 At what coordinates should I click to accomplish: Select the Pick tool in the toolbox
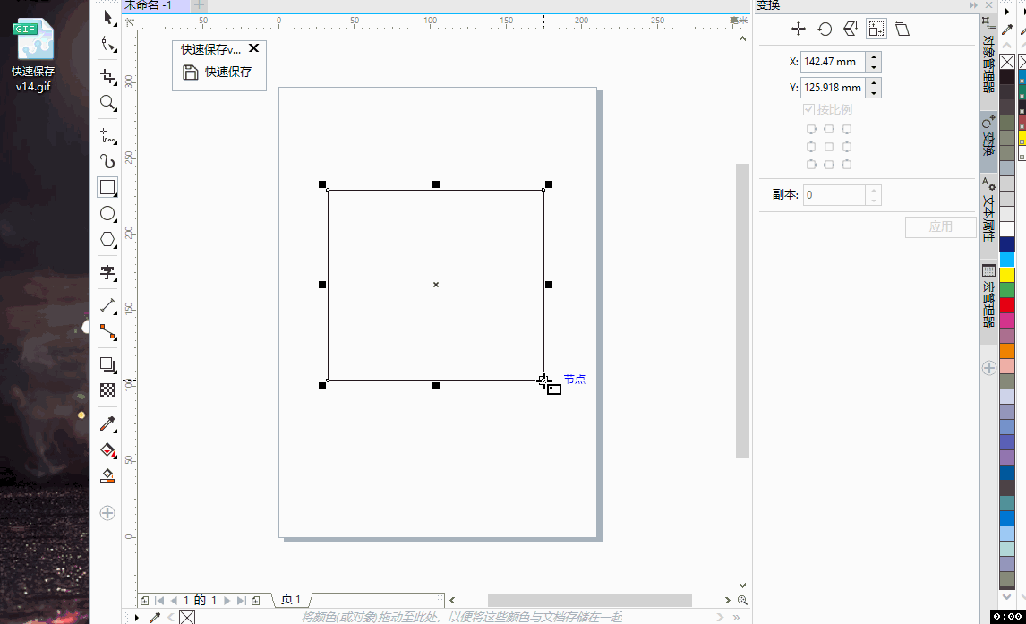point(108,18)
